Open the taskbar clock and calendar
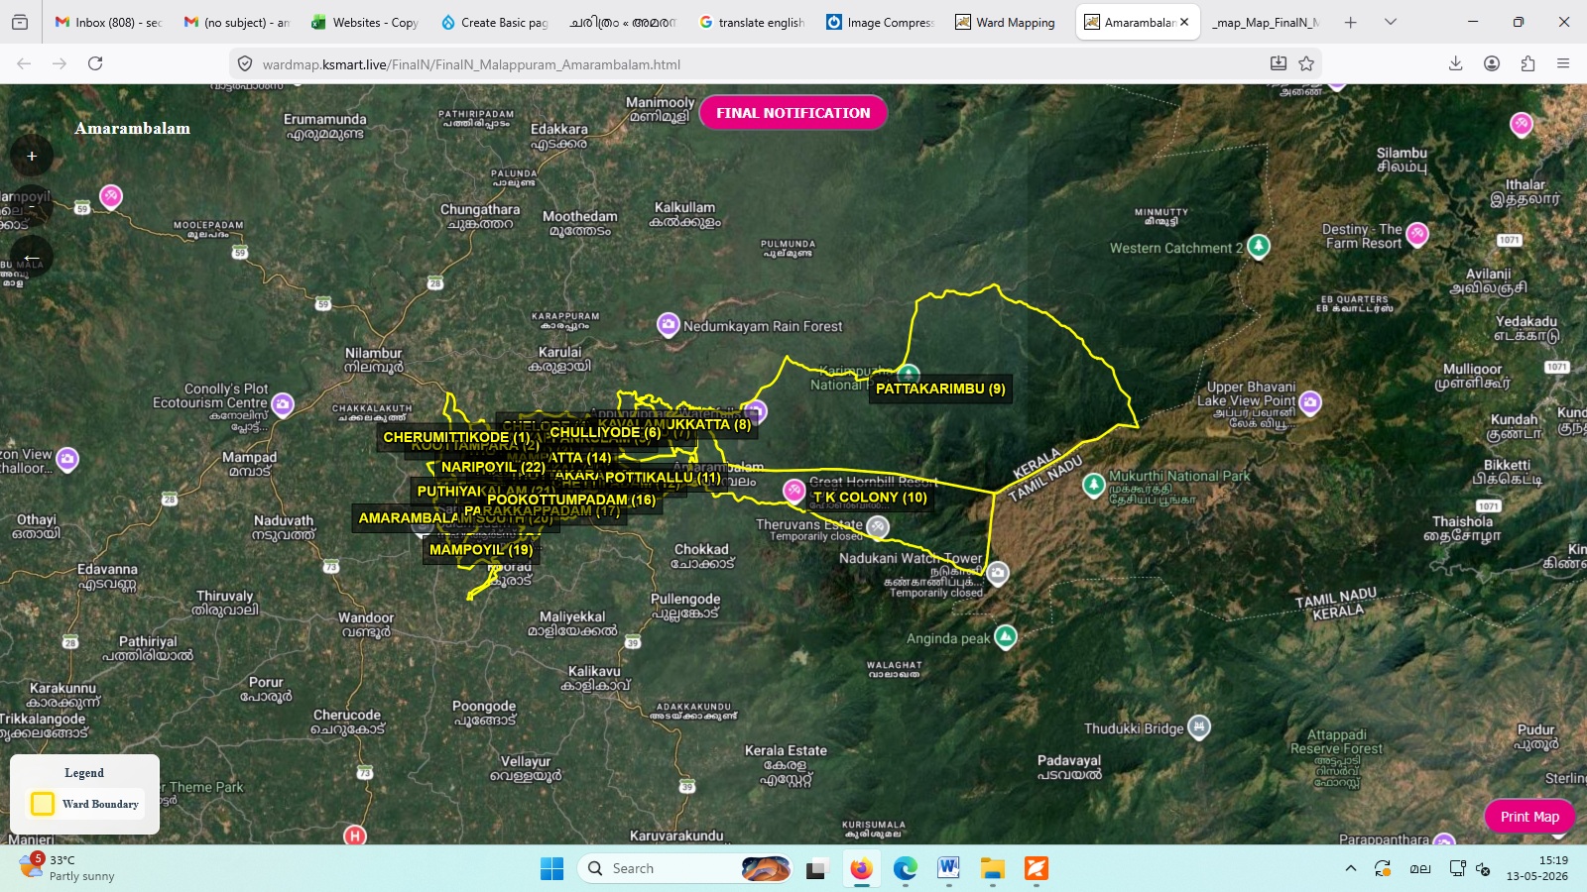Screen dimensions: 1587x892 tap(1536, 868)
